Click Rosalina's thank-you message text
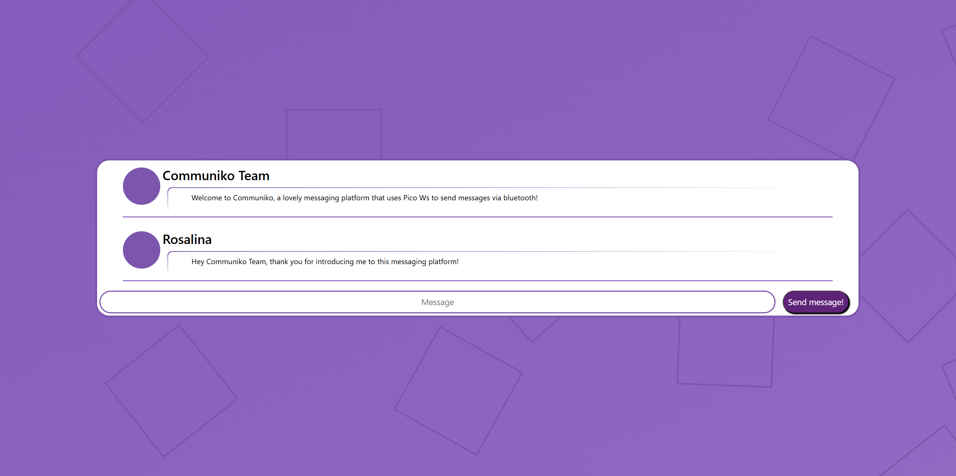The width and height of the screenshot is (956, 476). click(x=325, y=262)
